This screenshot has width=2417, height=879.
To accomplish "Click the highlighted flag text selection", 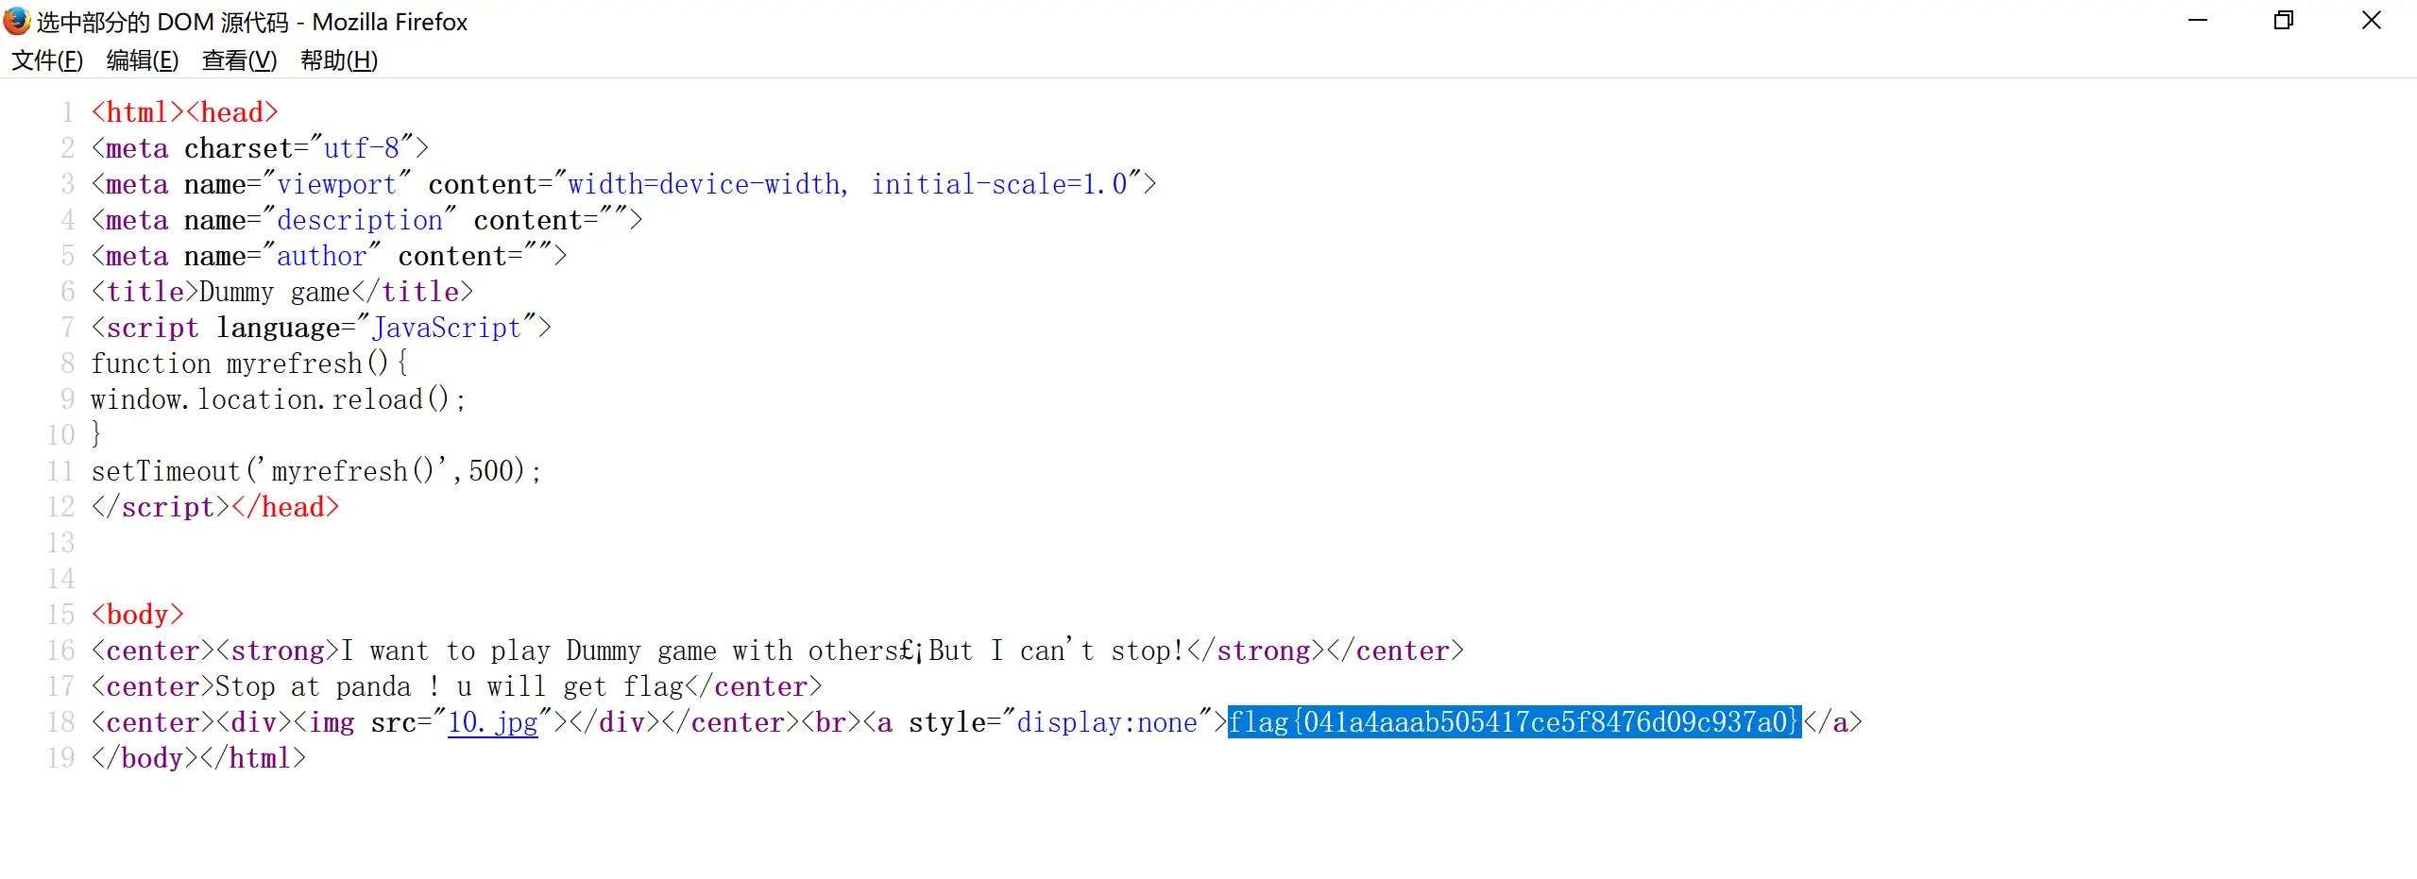I will pos(1513,722).
